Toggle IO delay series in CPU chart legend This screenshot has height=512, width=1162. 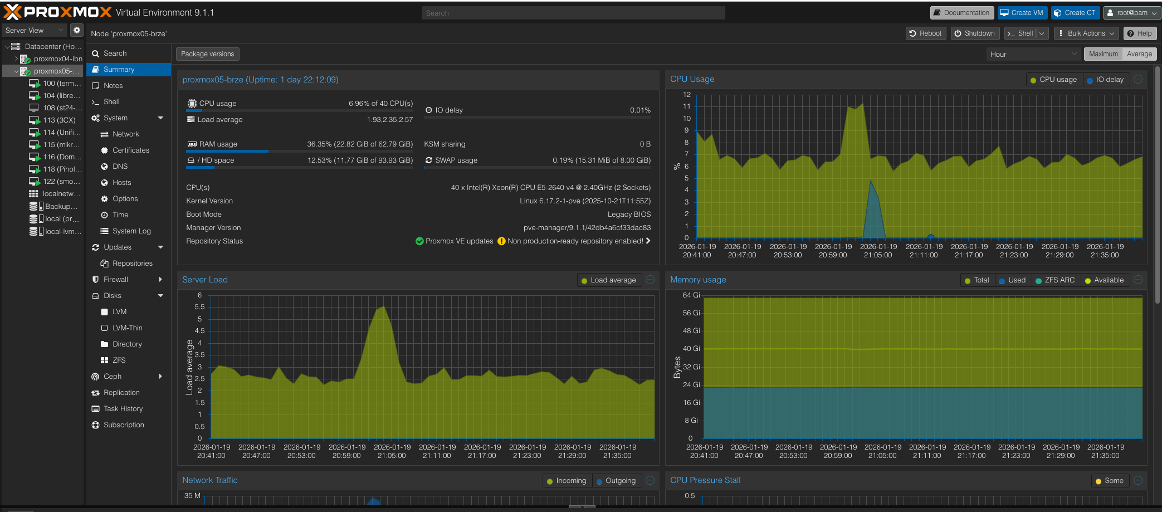[1106, 80]
